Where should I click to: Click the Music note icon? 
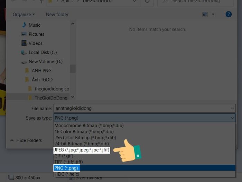point(24,25)
